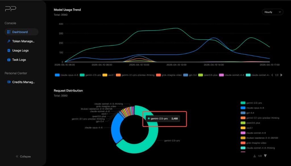Toggle the truncated cyan claude-sonnet entry in trend legend
291x166 pixels.
click(x=257, y=75)
